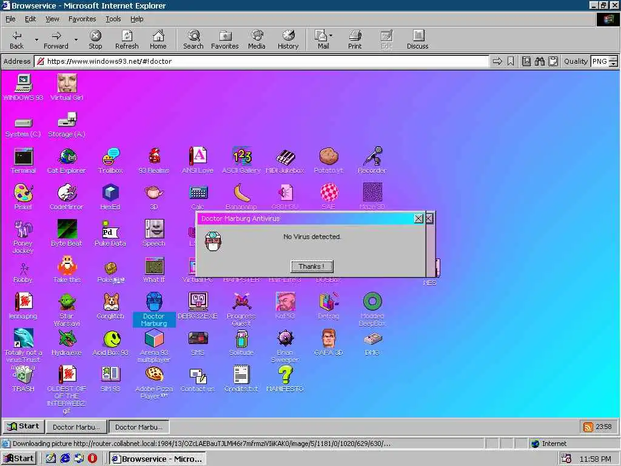Close the Doctor Marburg Antivirus dialog
Image resolution: width=621 pixels, height=466 pixels.
(x=418, y=218)
